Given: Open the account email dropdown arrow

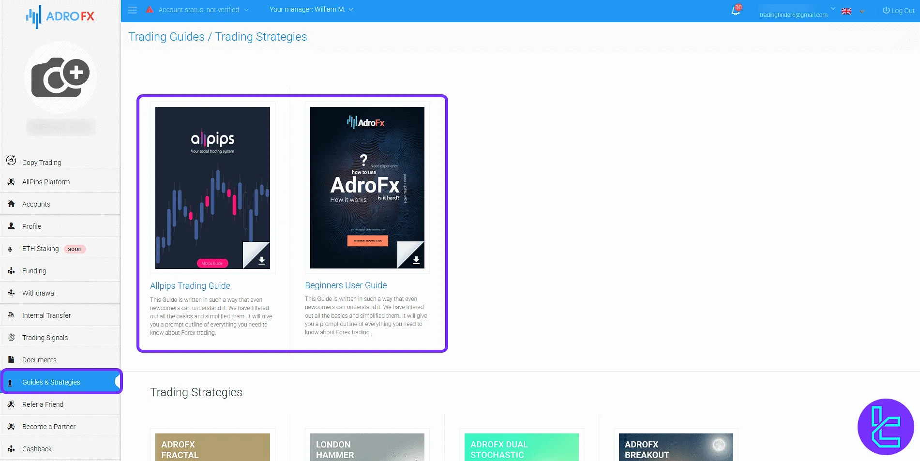Looking at the screenshot, I should pos(833,8).
